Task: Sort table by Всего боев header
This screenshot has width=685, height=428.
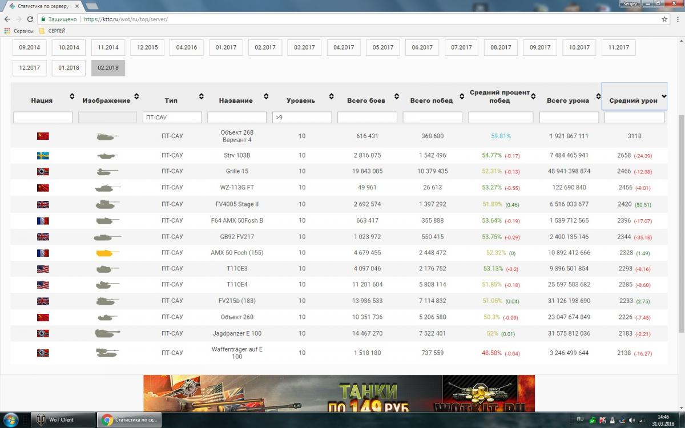Action: point(366,100)
